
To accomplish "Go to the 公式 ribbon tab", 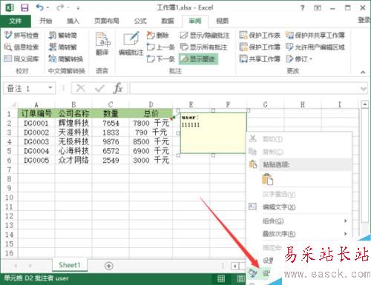I will coord(140,21).
